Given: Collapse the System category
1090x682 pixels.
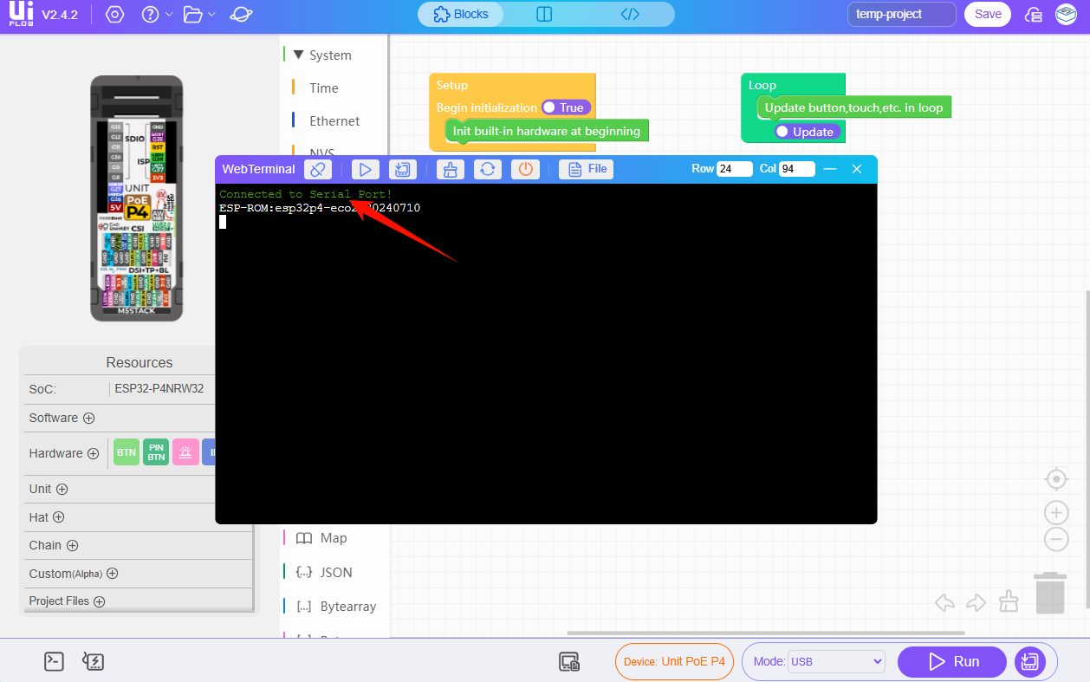Looking at the screenshot, I should (298, 55).
